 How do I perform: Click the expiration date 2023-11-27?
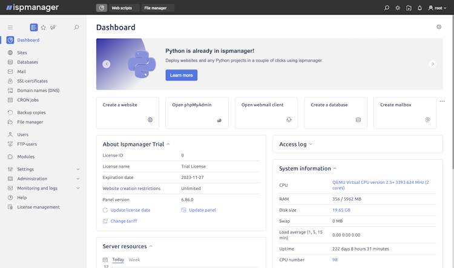192,177
